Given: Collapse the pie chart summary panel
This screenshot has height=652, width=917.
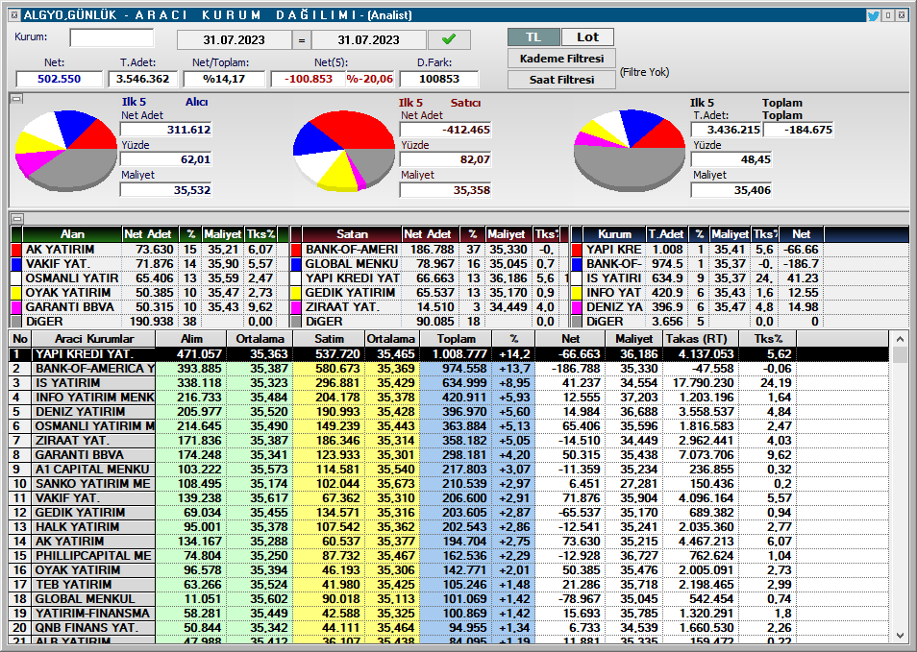Looking at the screenshot, I should click(x=17, y=99).
